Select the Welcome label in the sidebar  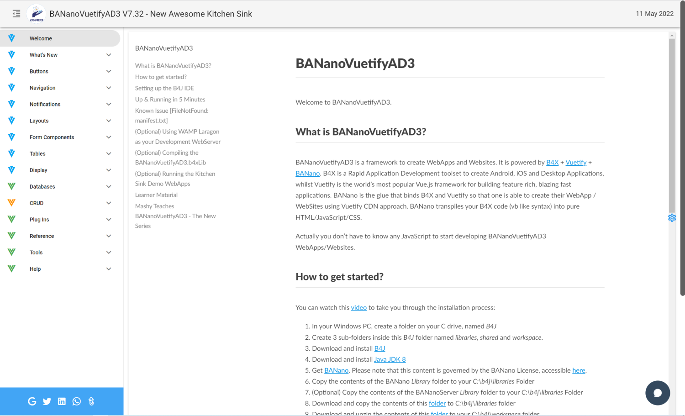41,38
